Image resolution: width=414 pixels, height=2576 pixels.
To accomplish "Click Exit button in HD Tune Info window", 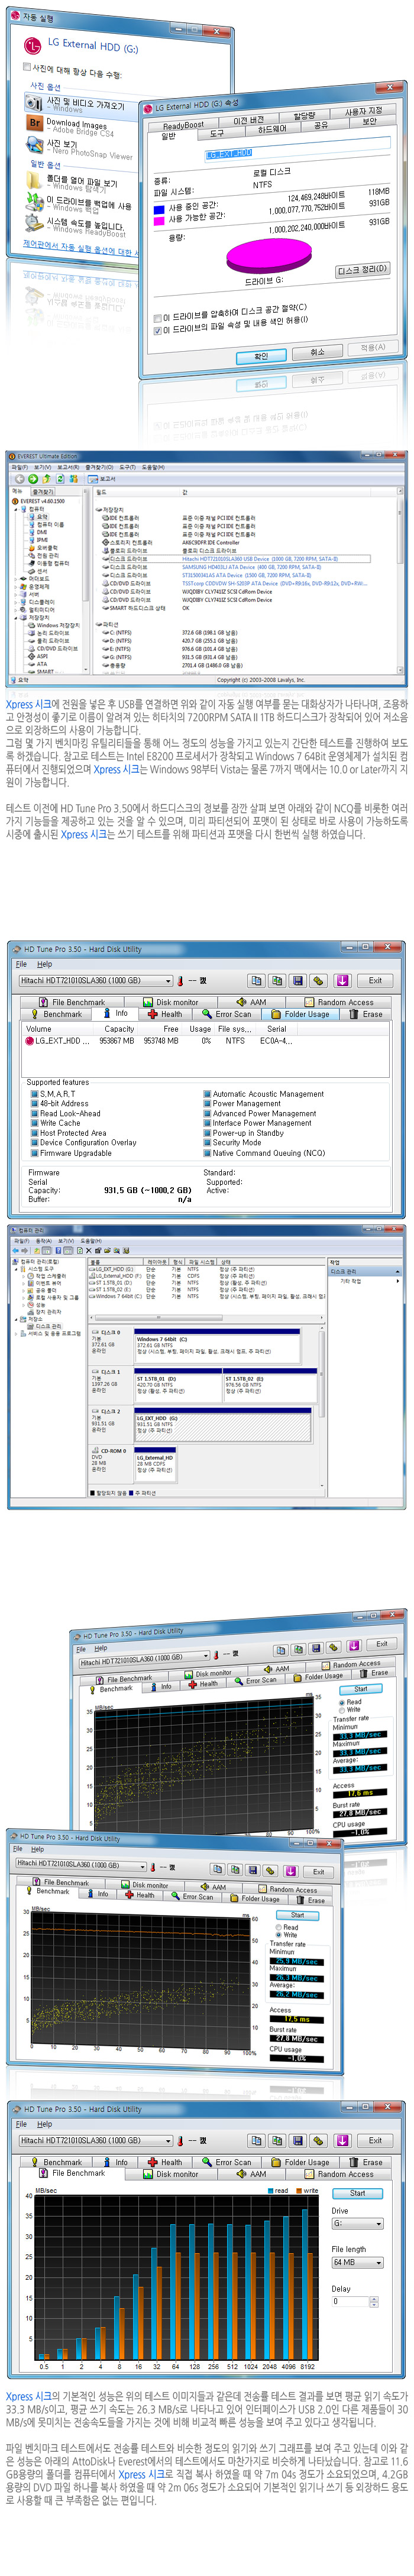I will pyautogui.click(x=375, y=981).
